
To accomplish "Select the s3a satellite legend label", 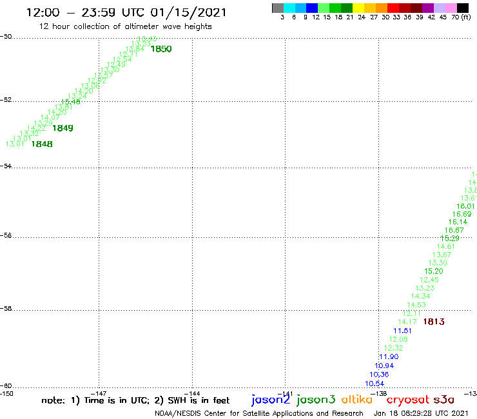I will pos(443,400).
